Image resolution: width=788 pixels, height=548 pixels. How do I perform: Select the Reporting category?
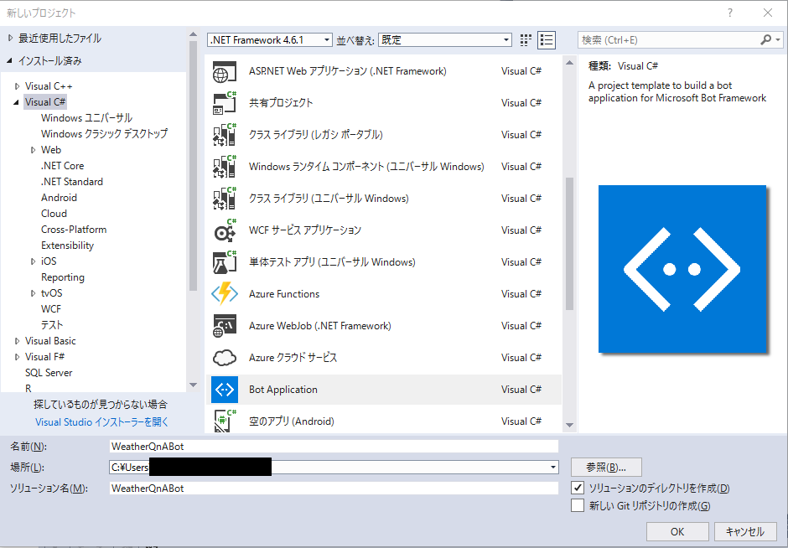63,277
